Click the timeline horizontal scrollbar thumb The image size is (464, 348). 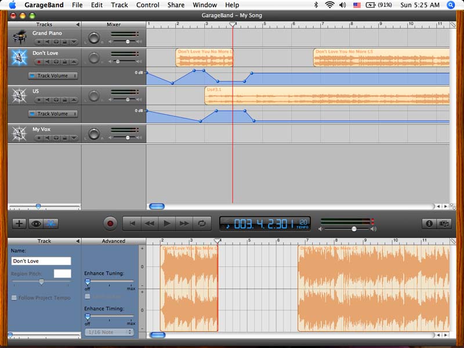(x=157, y=206)
